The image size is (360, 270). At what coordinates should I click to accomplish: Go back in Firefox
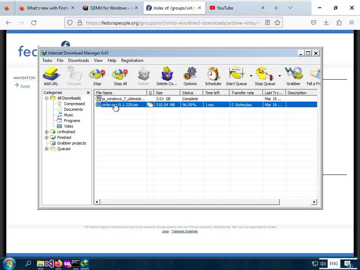[8, 23]
